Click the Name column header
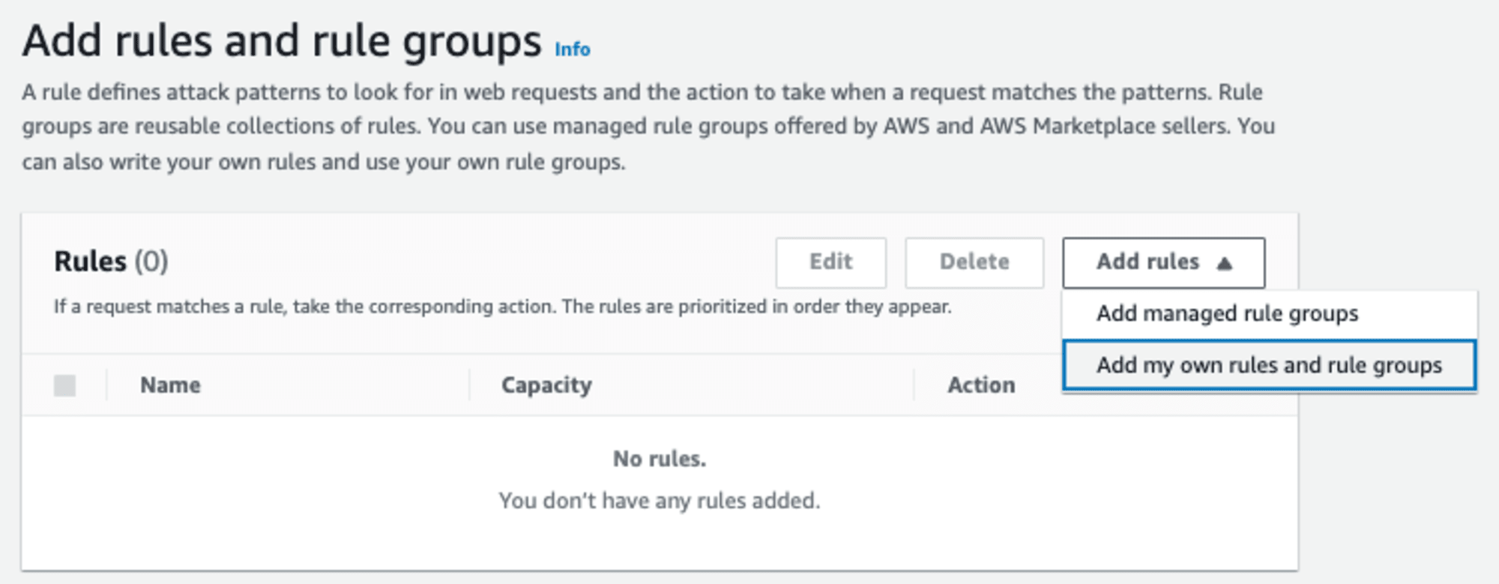Screen dimensions: 1499x584 [170, 385]
